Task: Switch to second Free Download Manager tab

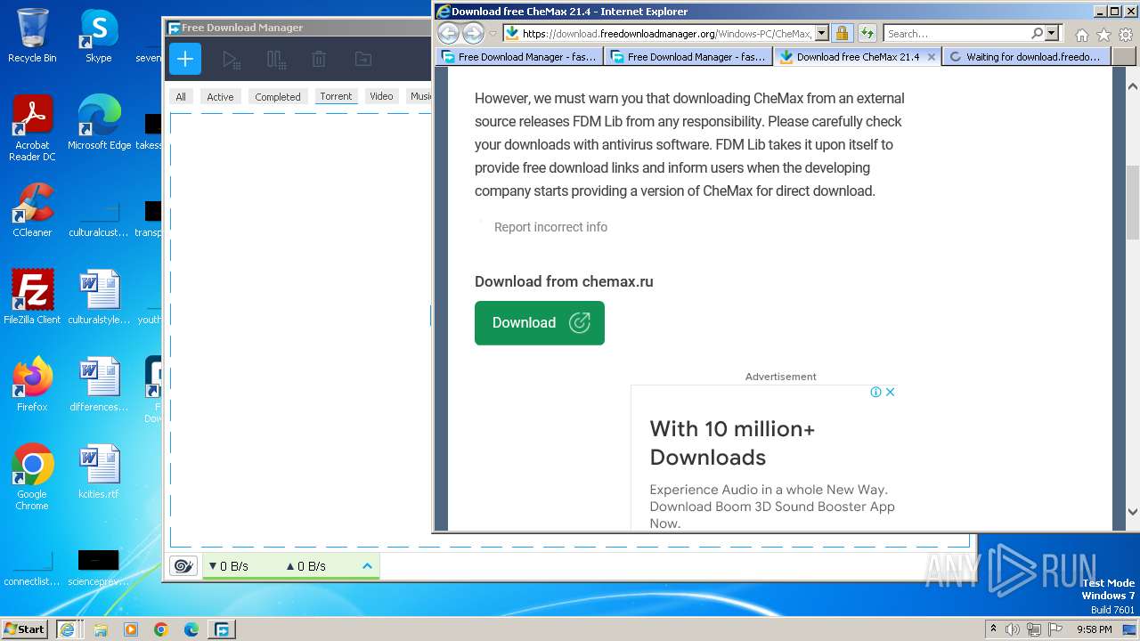Action: (688, 56)
